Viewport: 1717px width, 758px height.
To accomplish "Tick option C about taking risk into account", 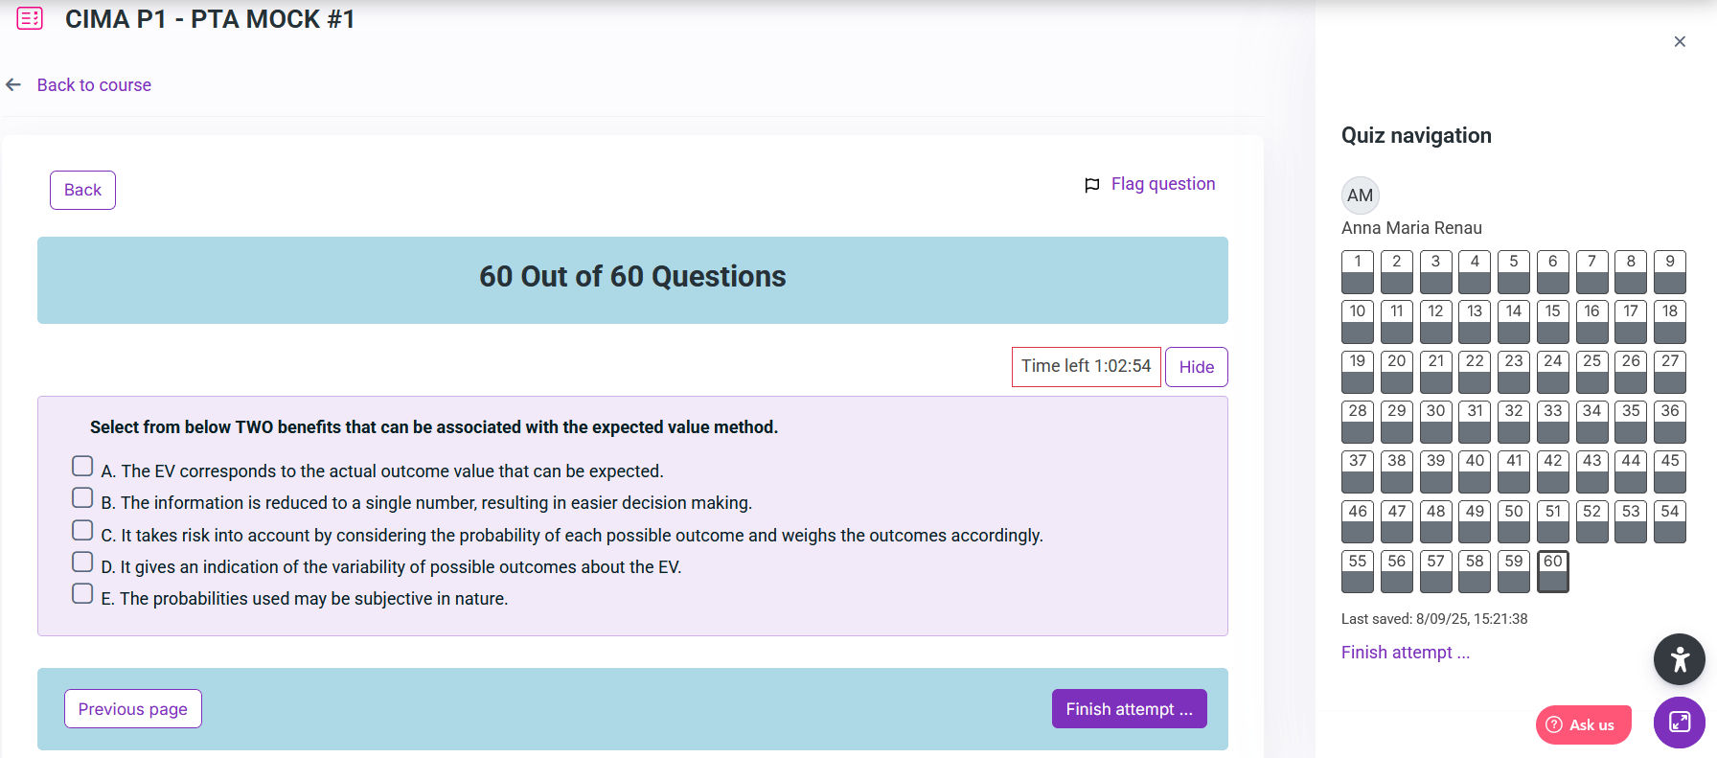I will [82, 531].
